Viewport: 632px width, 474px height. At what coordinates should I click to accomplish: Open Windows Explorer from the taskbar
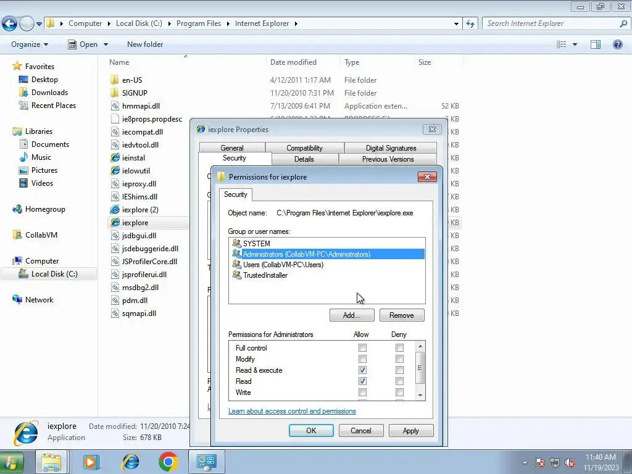(x=52, y=462)
